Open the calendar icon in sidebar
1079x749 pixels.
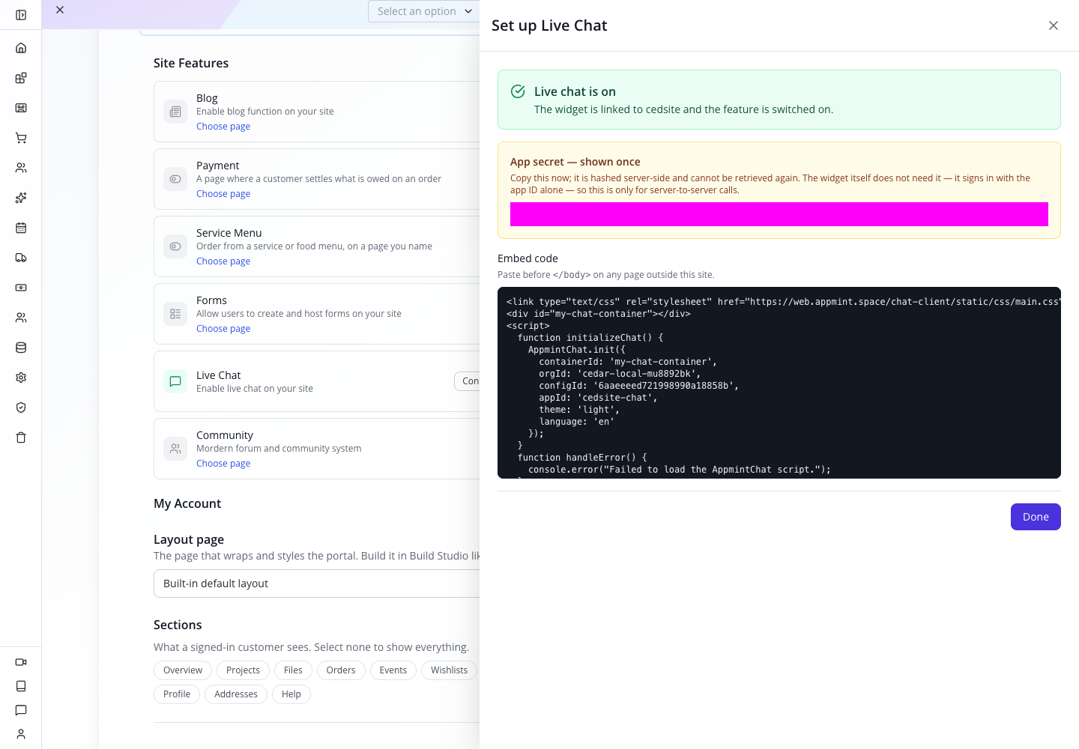coord(21,228)
